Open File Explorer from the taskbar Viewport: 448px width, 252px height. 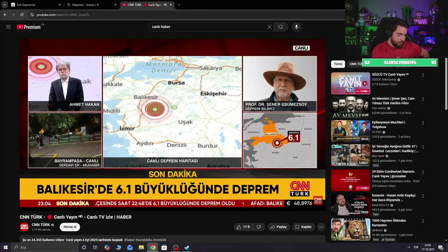tap(141, 247)
